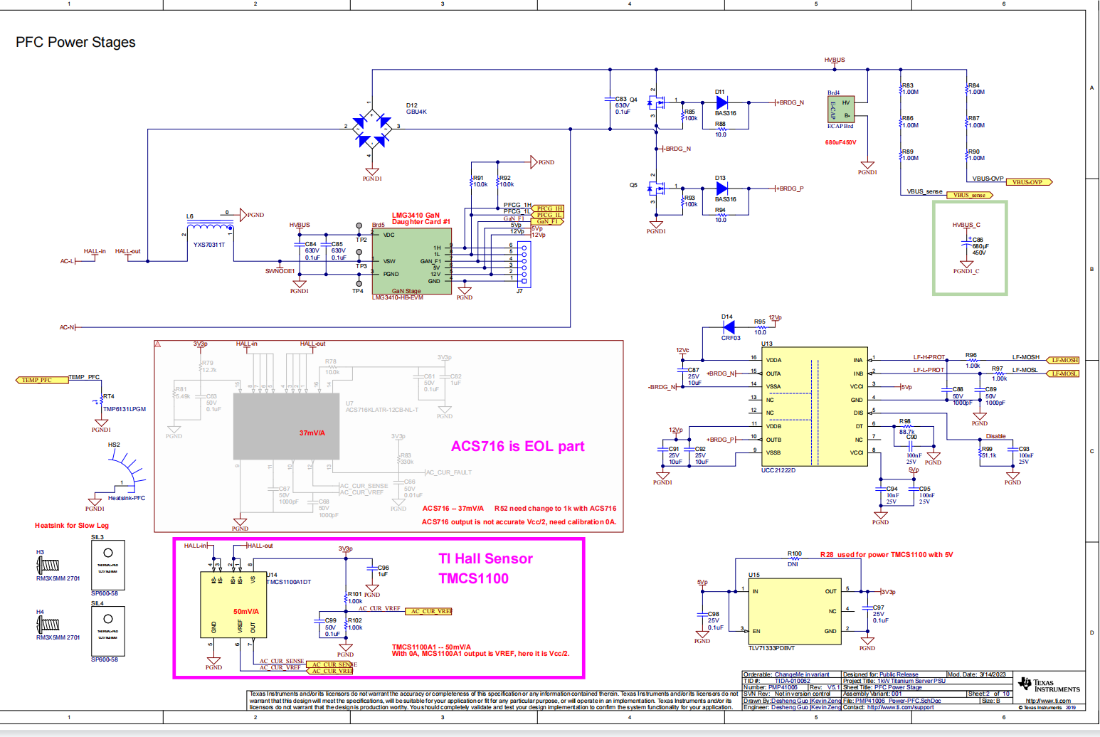The image size is (1100, 737).
Task: Open the http://www.ti.com/support contact link
Action: (x=900, y=707)
